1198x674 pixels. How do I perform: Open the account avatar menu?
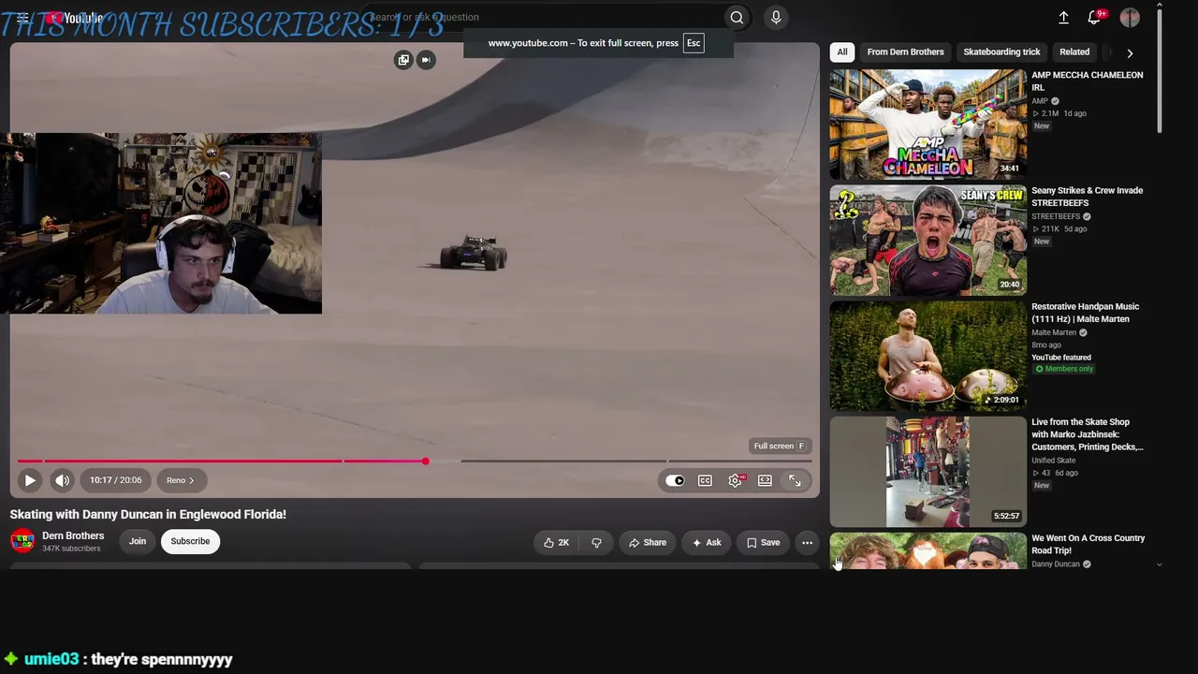coord(1130,18)
